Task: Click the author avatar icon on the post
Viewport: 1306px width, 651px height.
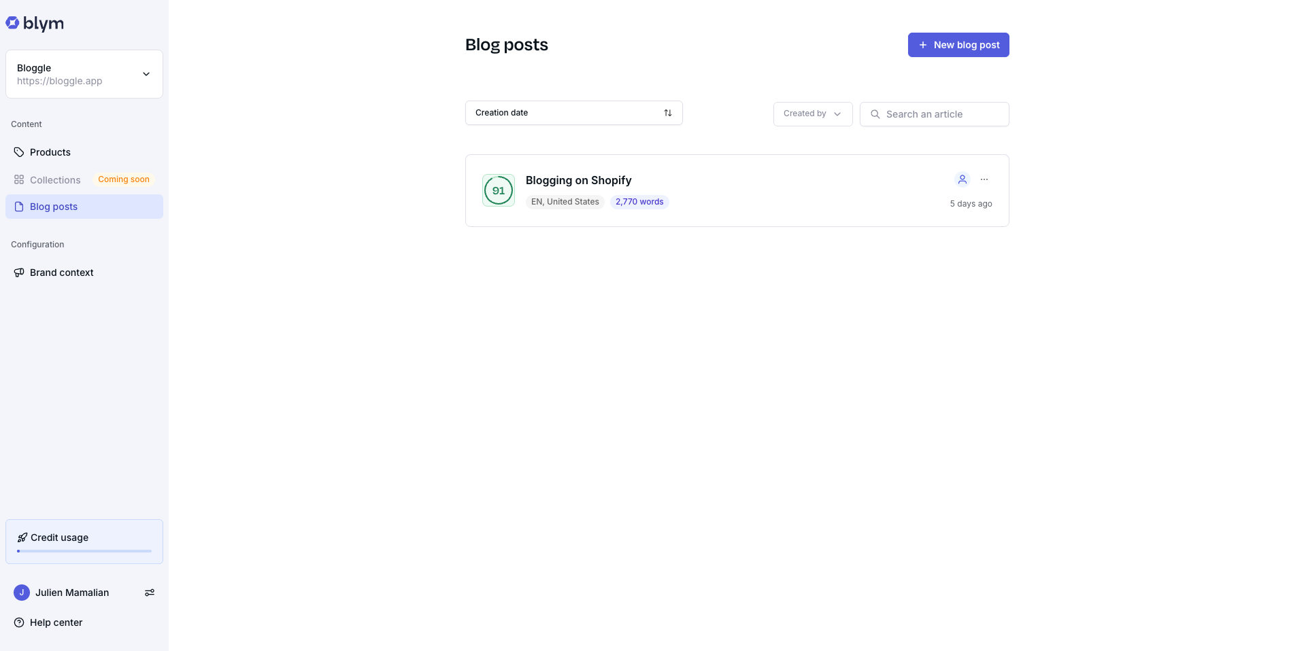Action: point(962,179)
